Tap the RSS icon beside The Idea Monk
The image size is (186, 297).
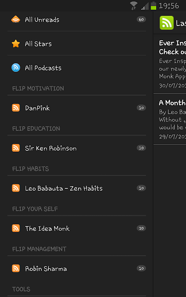(16, 228)
